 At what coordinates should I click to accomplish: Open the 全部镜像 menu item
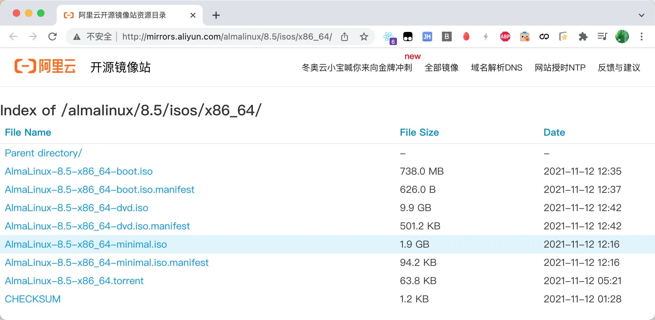442,68
